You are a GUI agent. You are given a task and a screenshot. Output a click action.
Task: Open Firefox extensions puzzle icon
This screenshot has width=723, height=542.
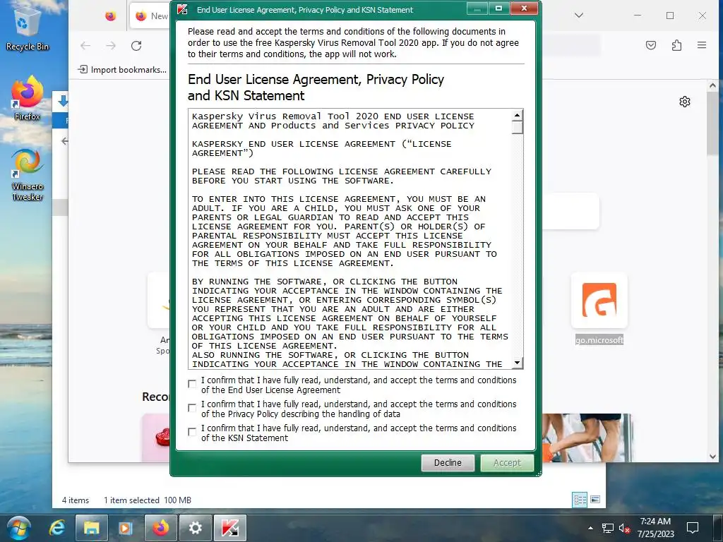tap(676, 45)
